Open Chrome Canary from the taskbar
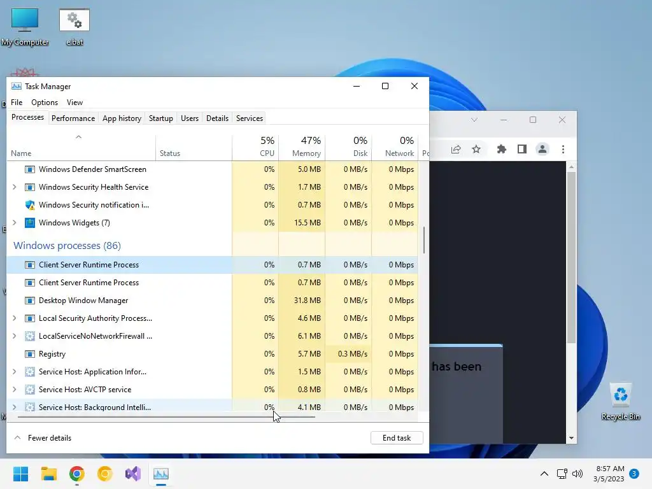Image resolution: width=652 pixels, height=489 pixels. 105,474
